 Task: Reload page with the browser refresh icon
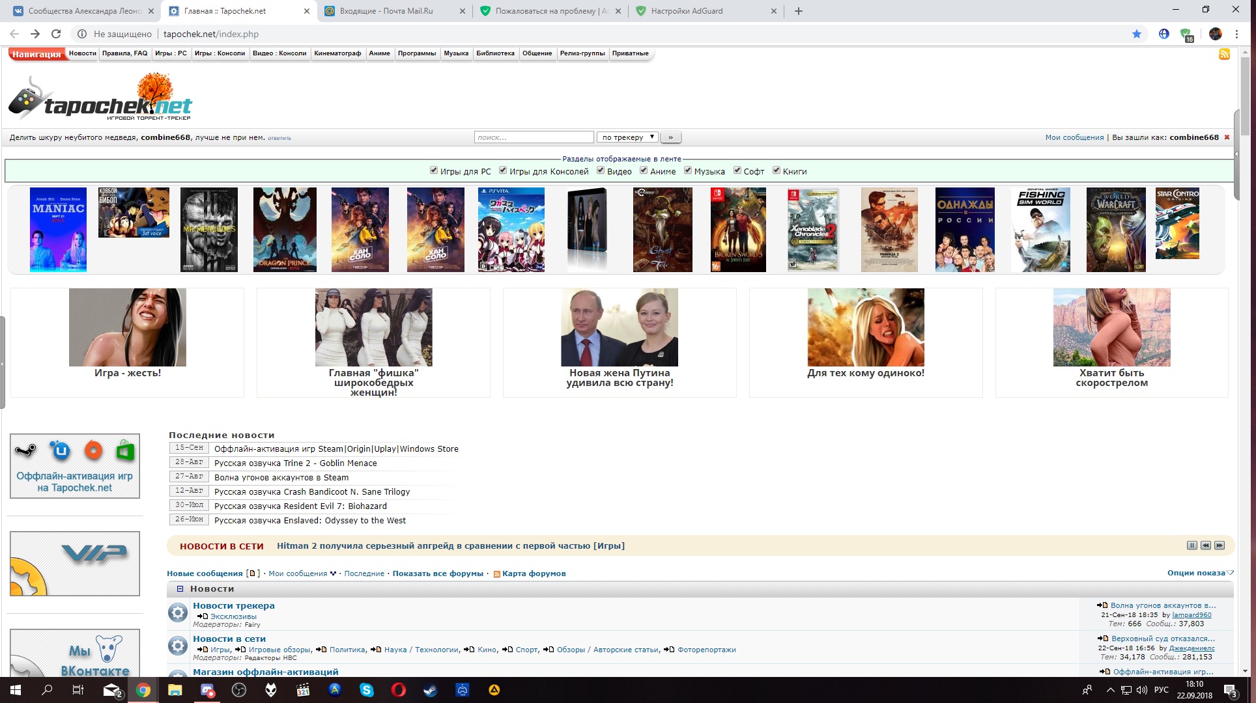coord(56,34)
